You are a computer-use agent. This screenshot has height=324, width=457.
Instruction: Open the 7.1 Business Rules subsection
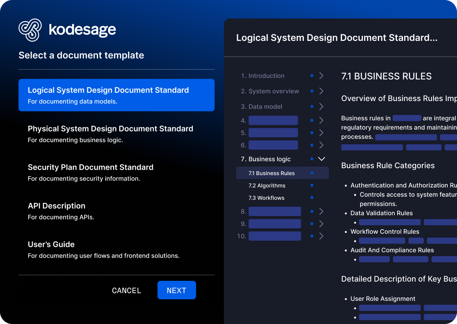point(271,173)
